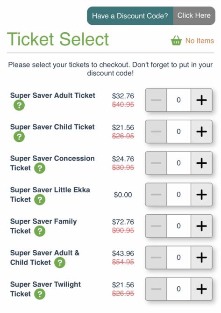Image resolution: width=221 pixels, height=313 pixels.
Task: Open help for Super Saver Child Ticket
Action: [x=19, y=137]
